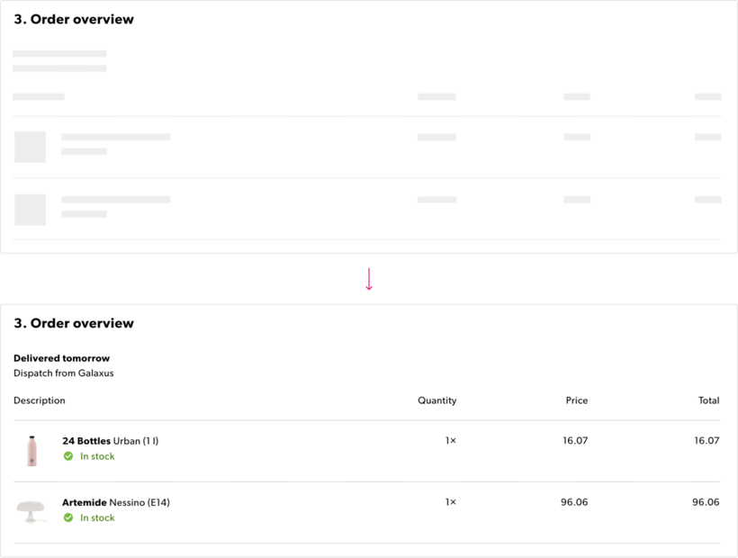
Task: Click the first skeleton thumbnail placeholder
Action: coord(30,147)
